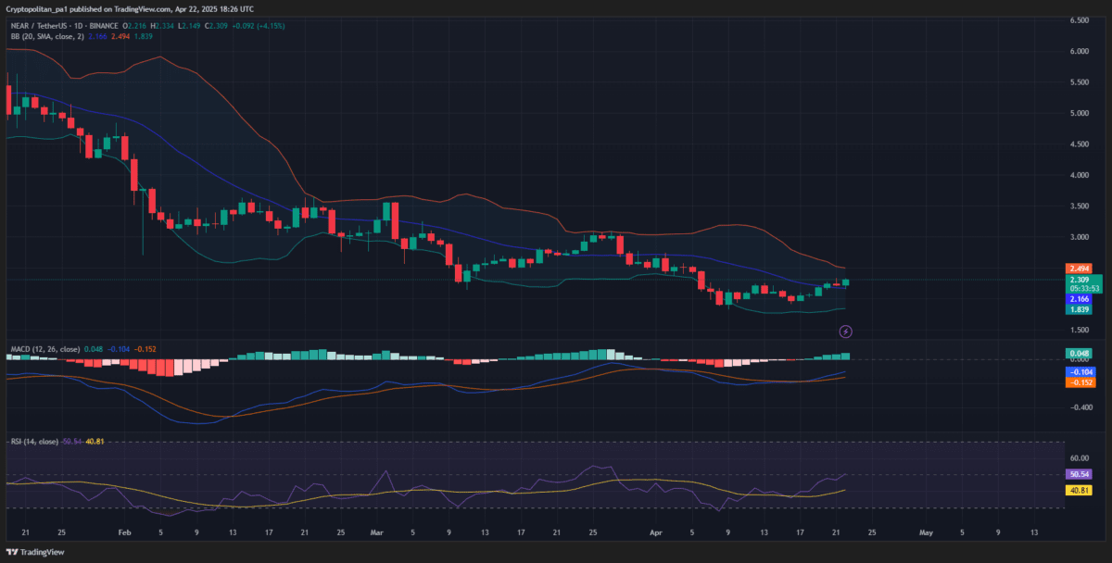The height and width of the screenshot is (563, 1112).
Task: Click the 5.500 price axis label
Action: pos(1079,82)
